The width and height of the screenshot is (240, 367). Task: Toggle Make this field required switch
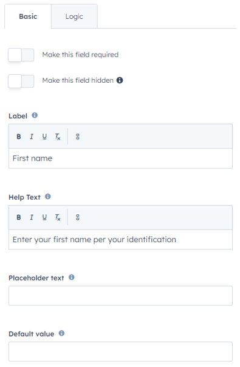[x=21, y=55]
